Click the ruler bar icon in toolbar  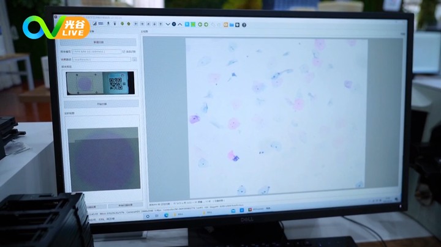(x=100, y=24)
